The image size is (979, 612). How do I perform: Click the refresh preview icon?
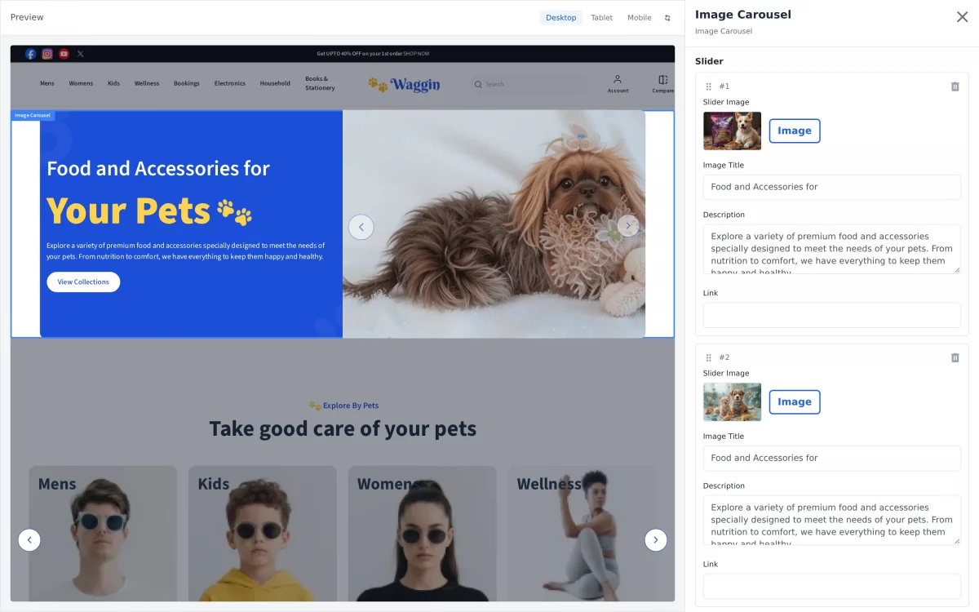point(668,18)
